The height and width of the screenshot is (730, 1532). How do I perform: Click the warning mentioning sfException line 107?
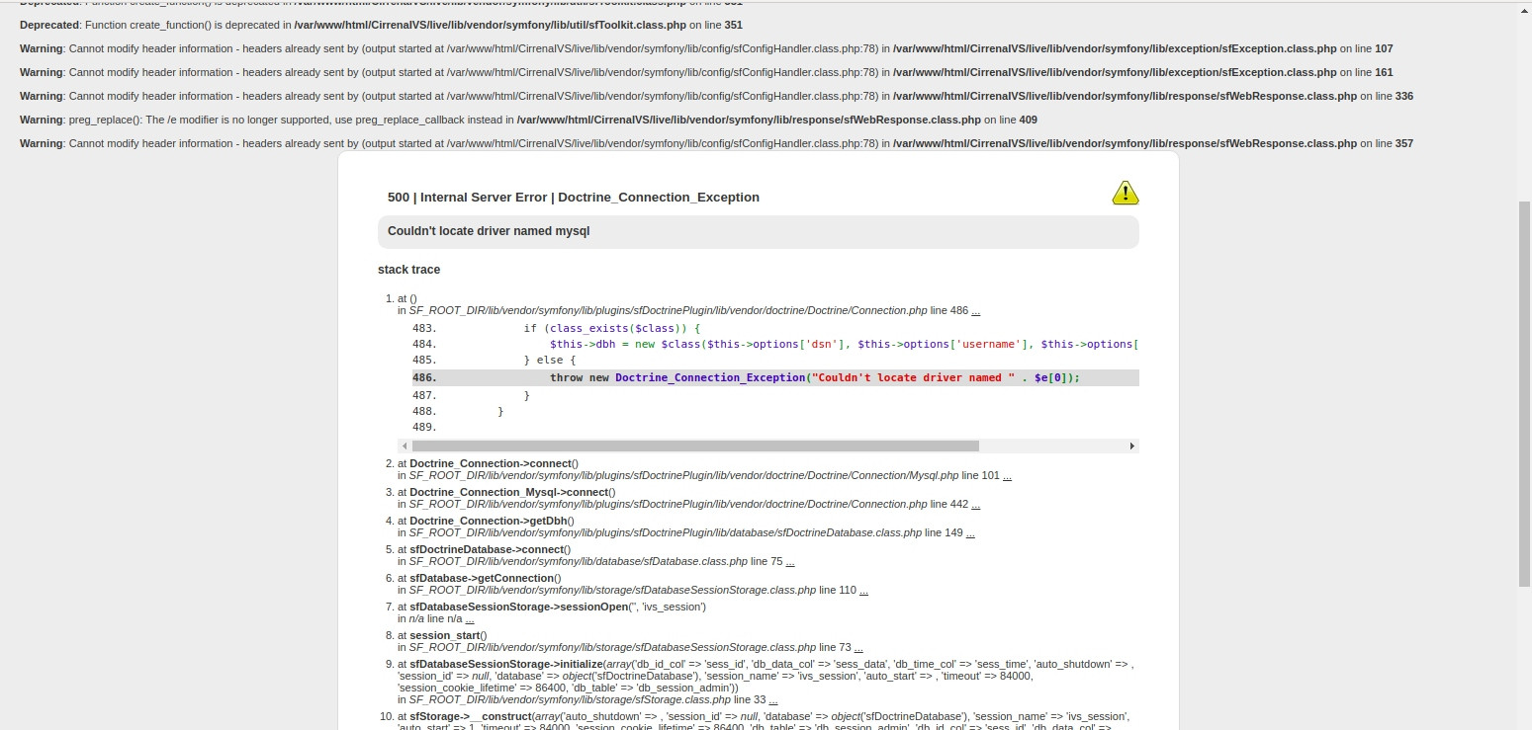coord(706,48)
